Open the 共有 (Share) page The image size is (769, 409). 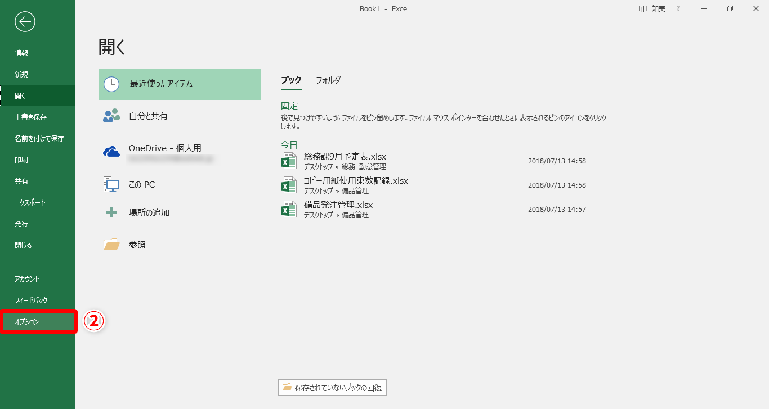click(x=38, y=181)
